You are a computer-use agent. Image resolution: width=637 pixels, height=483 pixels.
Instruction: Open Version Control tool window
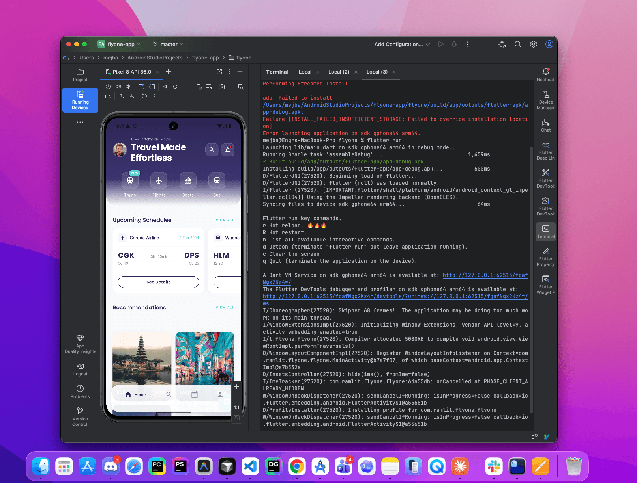[x=80, y=416]
